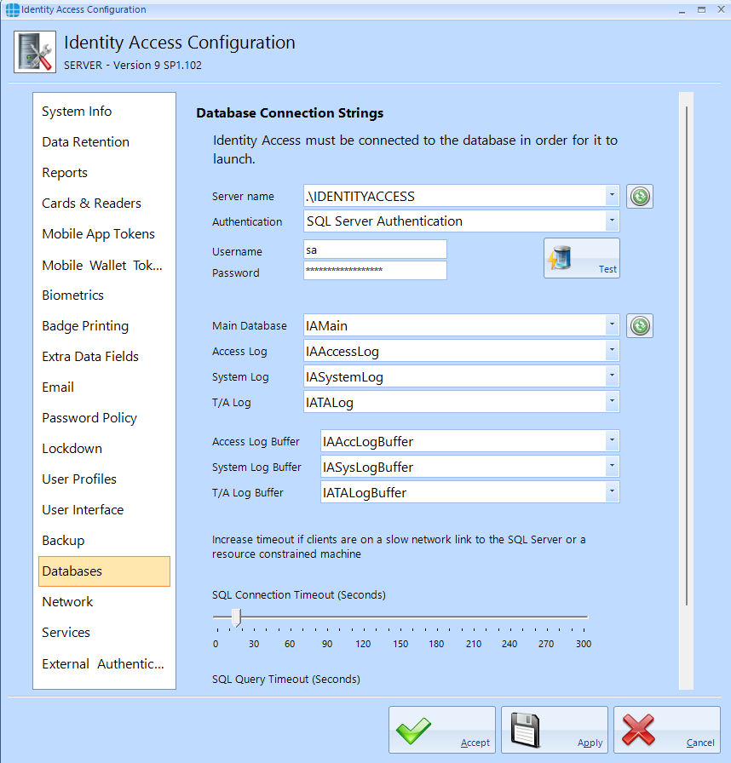Open the T/A Log Buffer dropdown
Screen dimensions: 731x763
tap(613, 492)
